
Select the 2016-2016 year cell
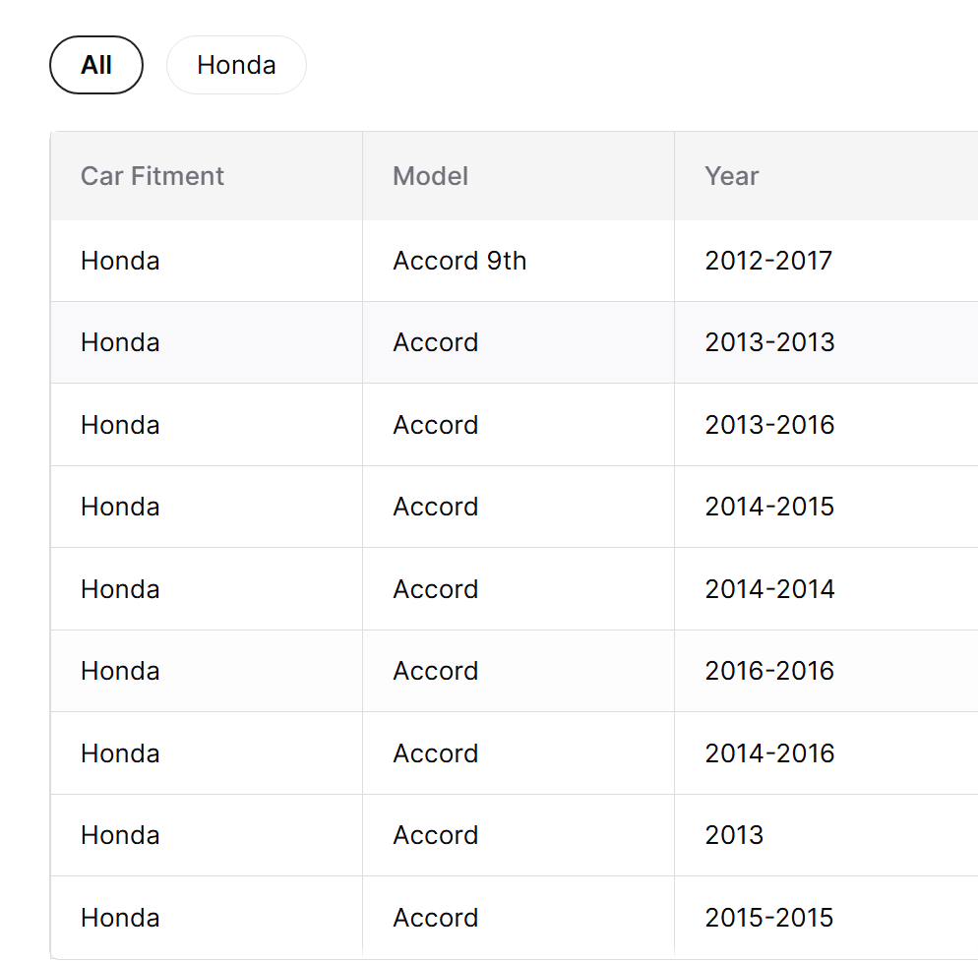point(769,671)
